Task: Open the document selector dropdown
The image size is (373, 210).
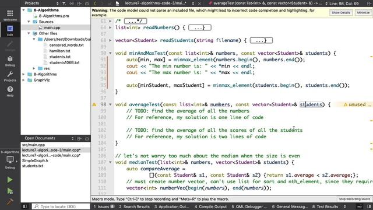Action: pyautogui.click(x=193, y=3)
